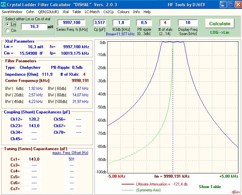Open the SaveWindow menu

12,12
